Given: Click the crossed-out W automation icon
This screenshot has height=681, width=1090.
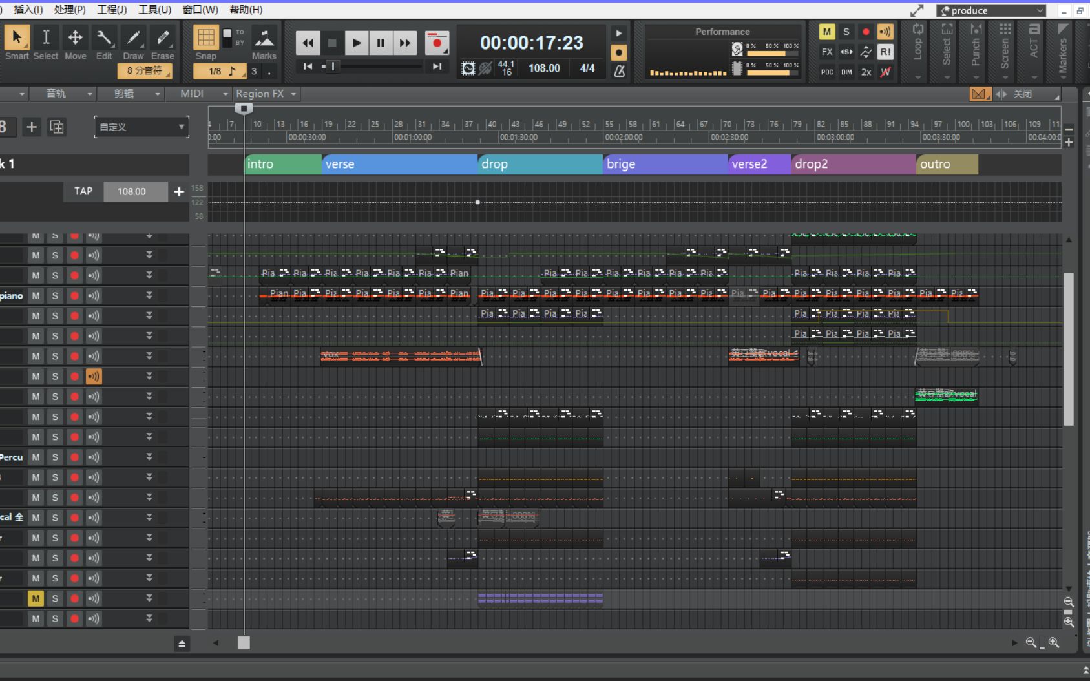Looking at the screenshot, I should 885,72.
